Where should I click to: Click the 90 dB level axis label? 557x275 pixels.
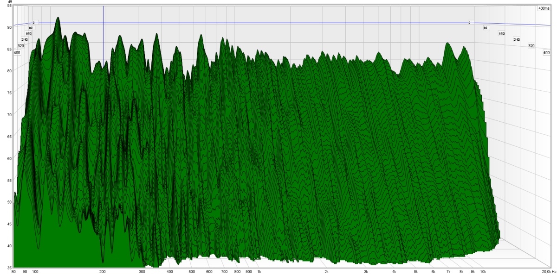click(x=9, y=28)
